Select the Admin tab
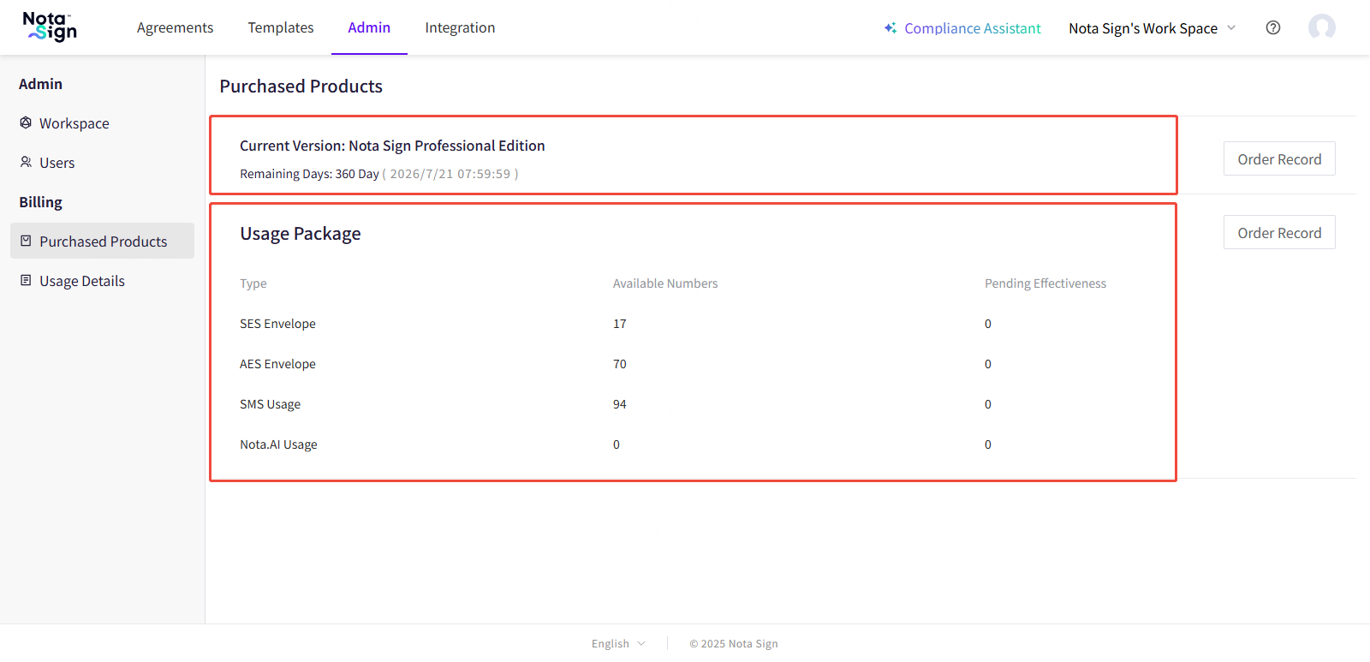Image resolution: width=1370 pixels, height=662 pixels. pos(369,27)
